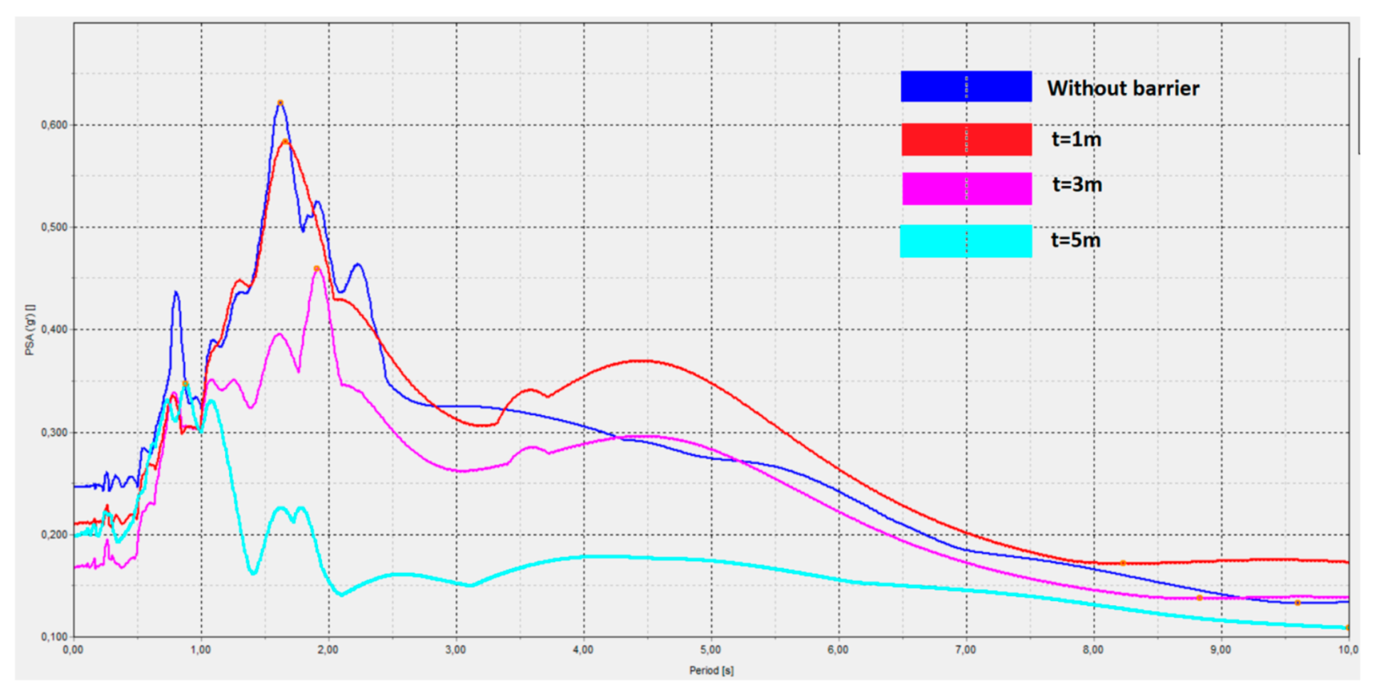Click the 0,600 tick label on y-axis
The width and height of the screenshot is (1376, 694).
point(54,125)
